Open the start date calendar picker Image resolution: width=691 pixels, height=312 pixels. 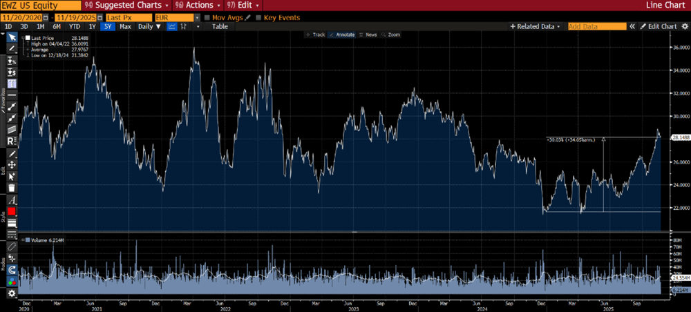[44, 17]
